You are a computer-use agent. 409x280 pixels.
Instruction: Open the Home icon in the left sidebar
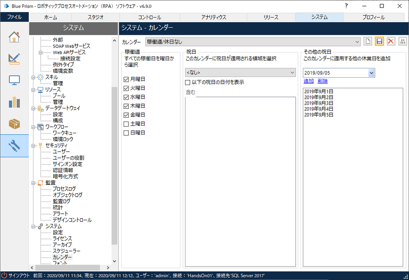coord(14,37)
